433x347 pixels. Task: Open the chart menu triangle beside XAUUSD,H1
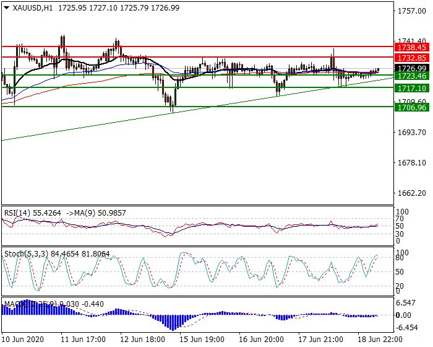point(7,8)
